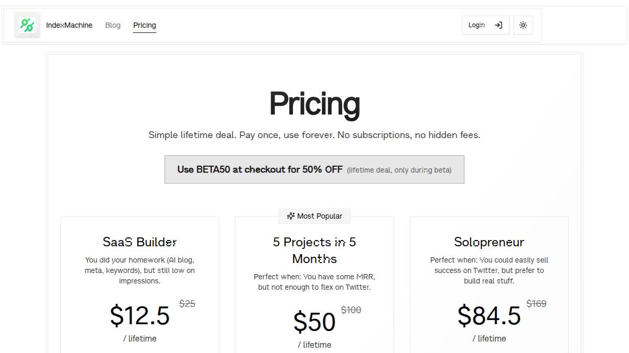Choose the SaaS Builder plan title
The height and width of the screenshot is (353, 629).
(x=139, y=242)
